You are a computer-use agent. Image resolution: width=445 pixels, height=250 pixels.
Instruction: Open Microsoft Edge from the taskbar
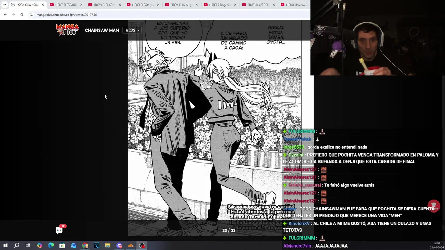click(51, 245)
